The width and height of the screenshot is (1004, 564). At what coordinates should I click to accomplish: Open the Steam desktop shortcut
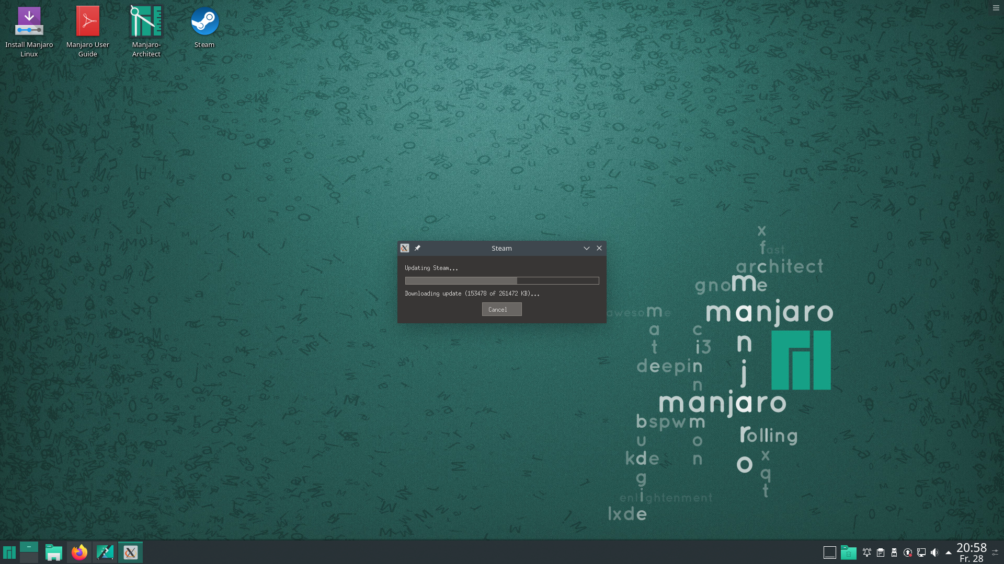(x=204, y=27)
